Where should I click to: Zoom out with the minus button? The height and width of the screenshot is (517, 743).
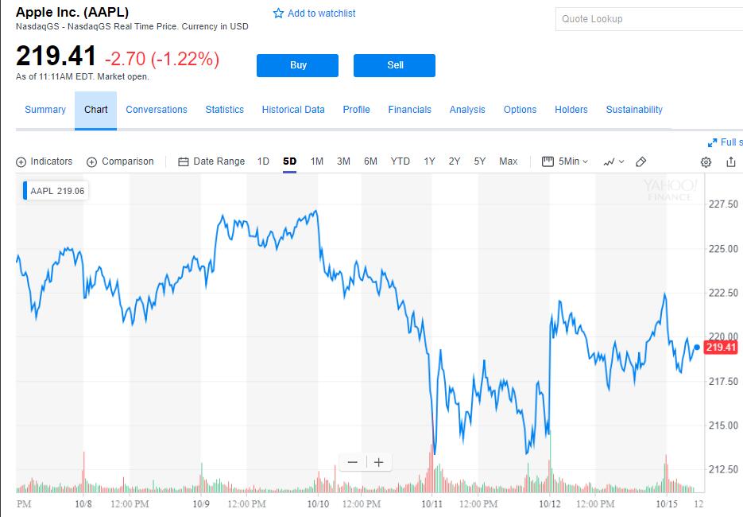[353, 462]
